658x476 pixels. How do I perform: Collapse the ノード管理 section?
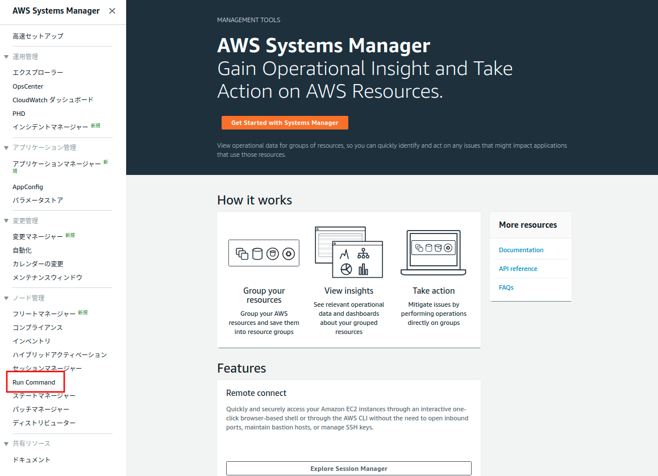pos(5,298)
